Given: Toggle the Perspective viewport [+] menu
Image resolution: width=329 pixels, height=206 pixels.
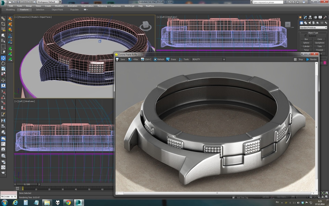Looking at the screenshot, I should 16,17.
